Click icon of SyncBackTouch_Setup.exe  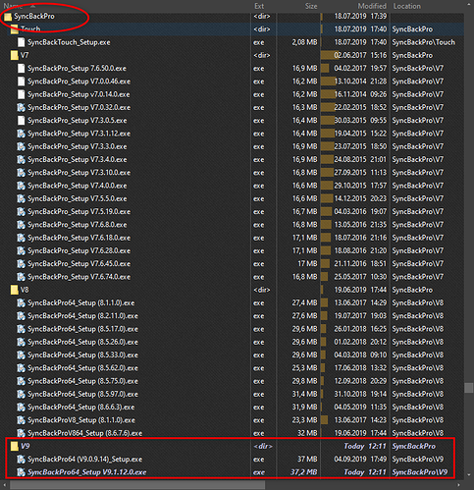[22, 42]
